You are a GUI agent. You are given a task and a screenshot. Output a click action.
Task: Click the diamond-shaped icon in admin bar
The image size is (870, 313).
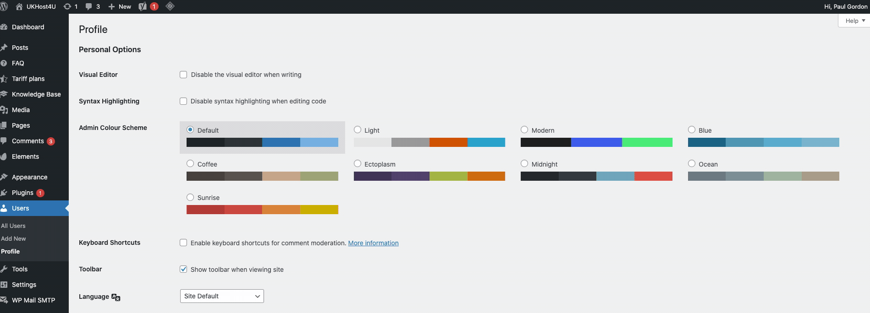[x=170, y=6]
